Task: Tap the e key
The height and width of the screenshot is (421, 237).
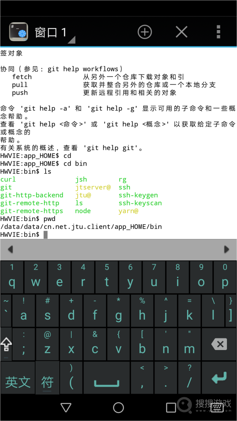Action: click(x=59, y=277)
